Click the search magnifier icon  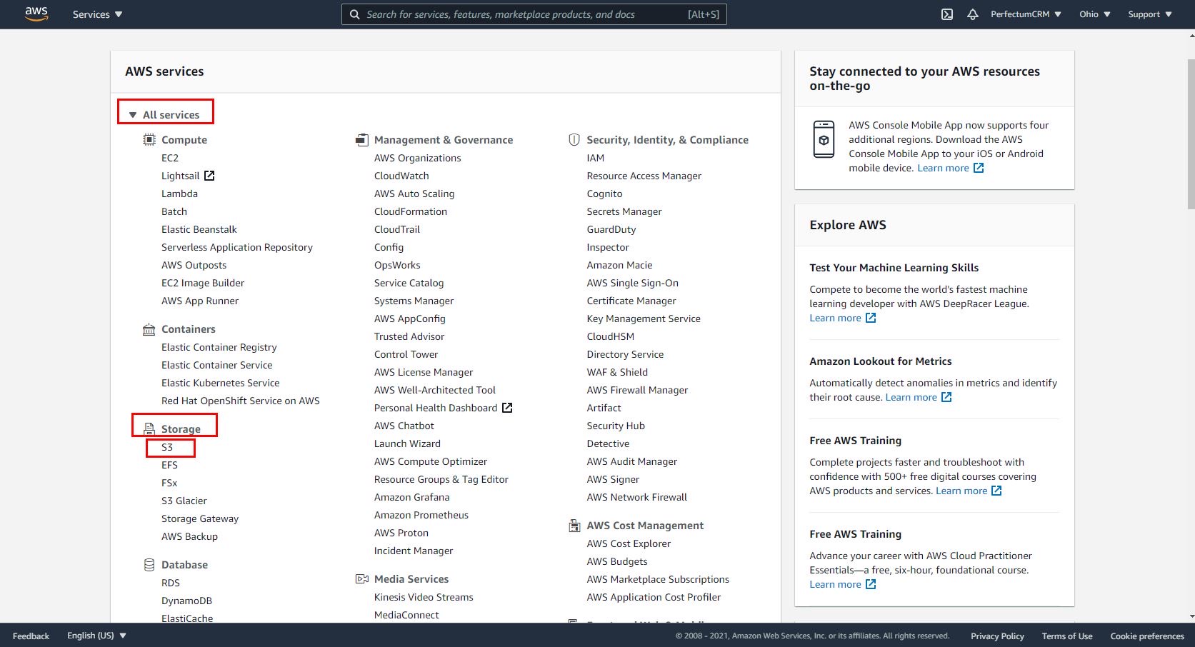point(354,14)
